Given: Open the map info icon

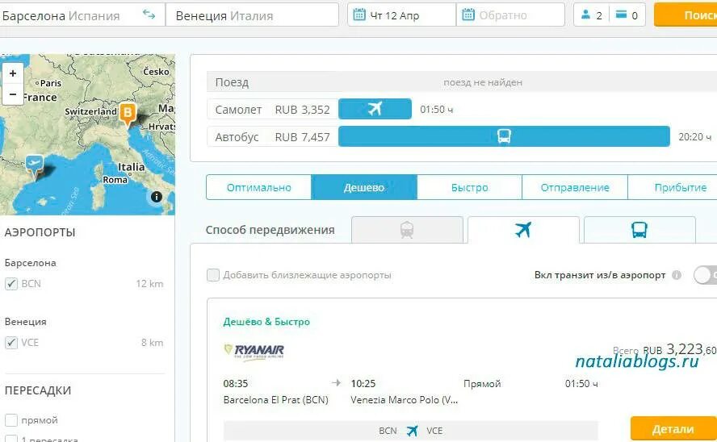Looking at the screenshot, I should point(157,197).
